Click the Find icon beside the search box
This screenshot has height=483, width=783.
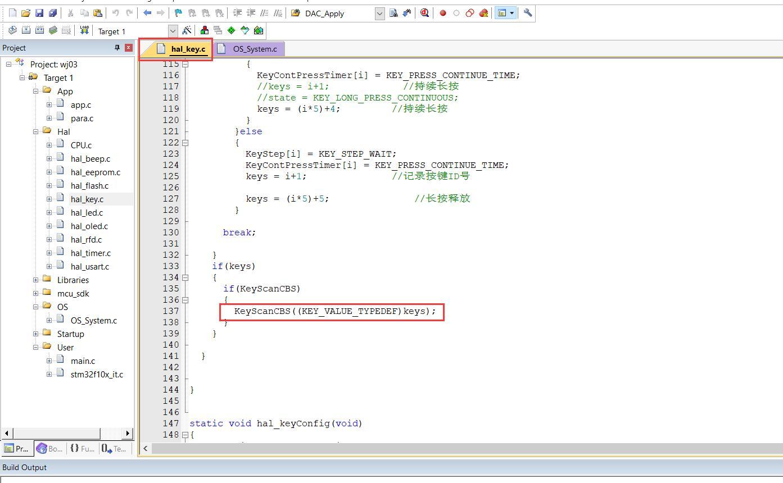(x=393, y=13)
